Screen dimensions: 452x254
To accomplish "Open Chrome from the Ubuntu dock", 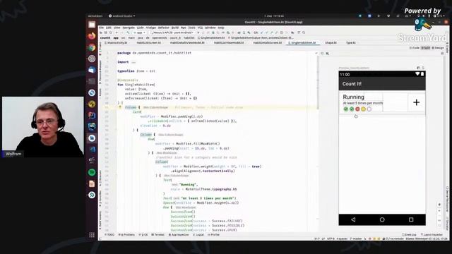I will tap(92, 47).
